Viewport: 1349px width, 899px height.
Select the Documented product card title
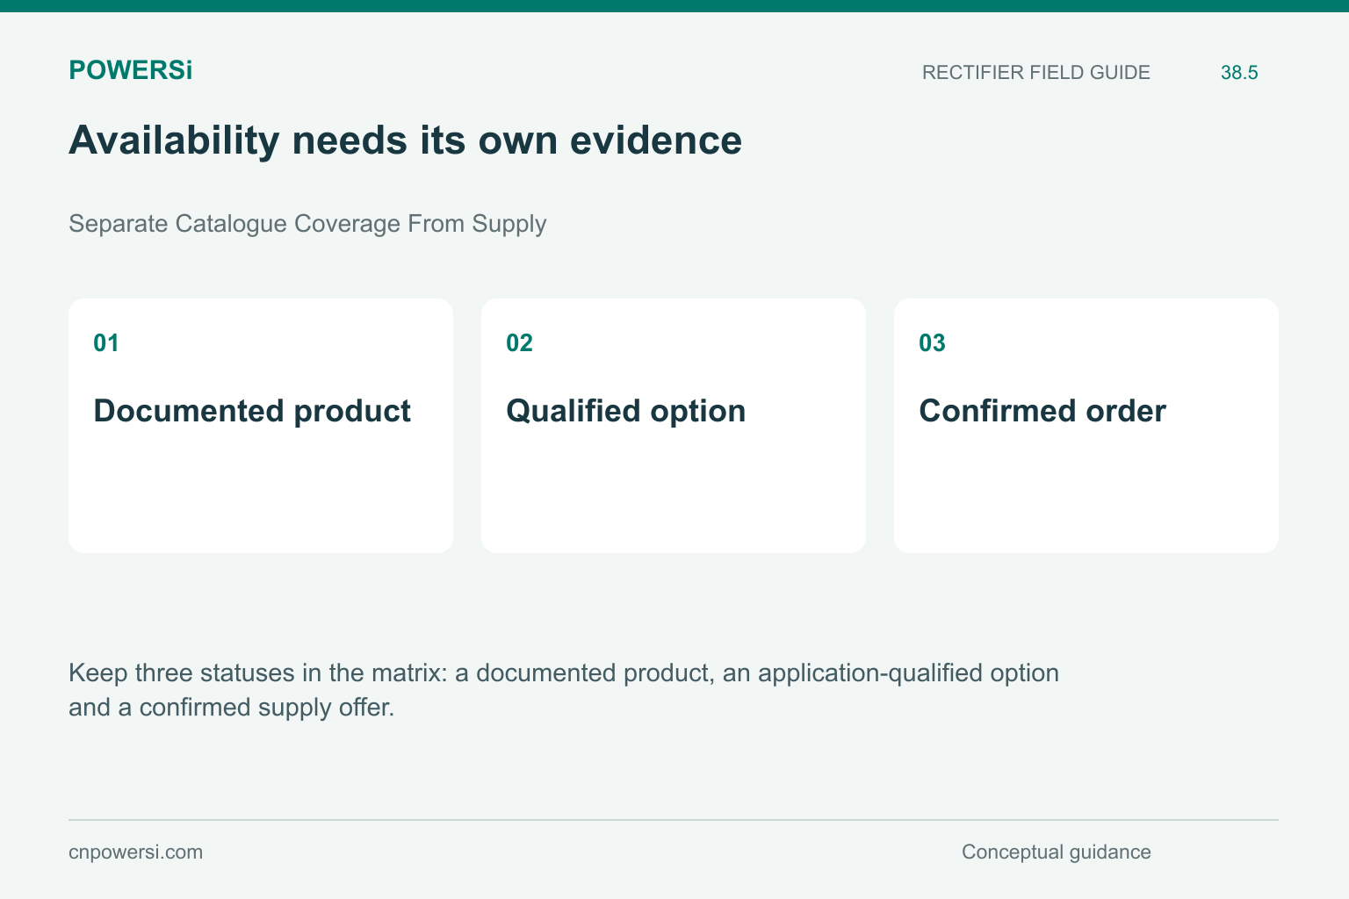(252, 411)
